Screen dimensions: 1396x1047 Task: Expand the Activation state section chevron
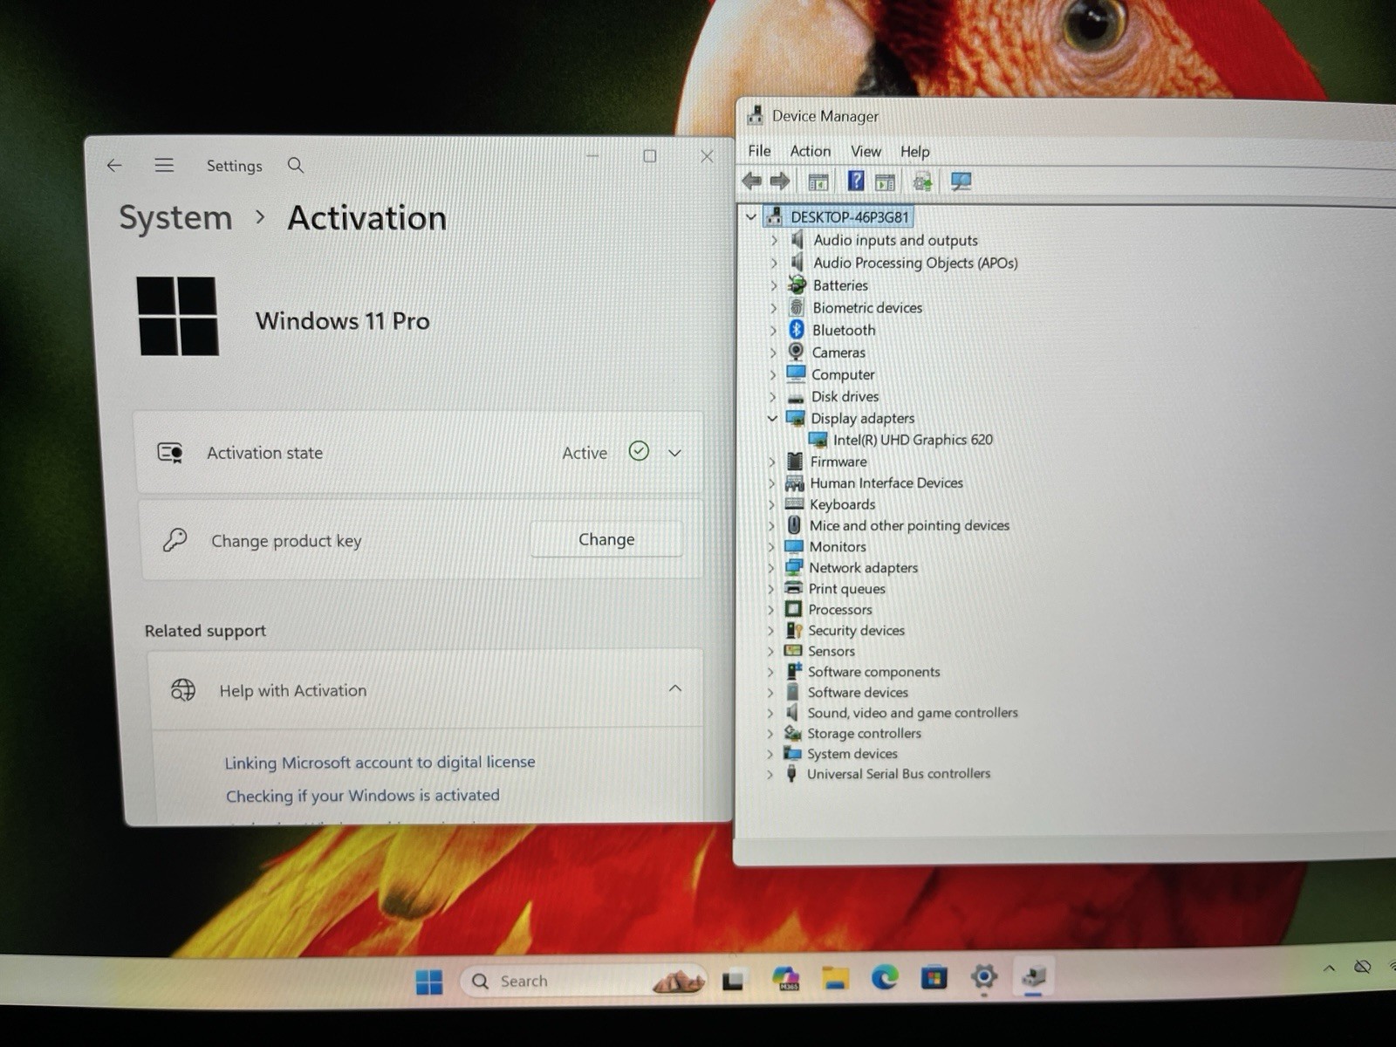(674, 453)
